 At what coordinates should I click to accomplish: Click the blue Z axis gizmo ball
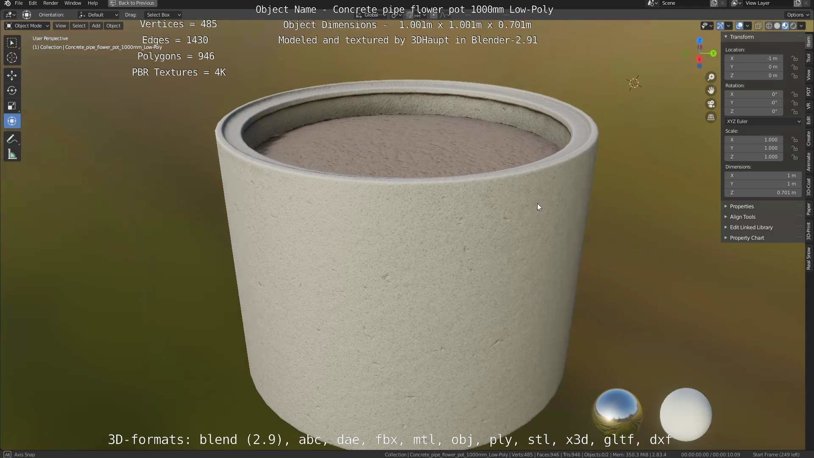(700, 41)
